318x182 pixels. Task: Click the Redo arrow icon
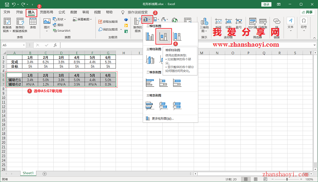[23, 4]
